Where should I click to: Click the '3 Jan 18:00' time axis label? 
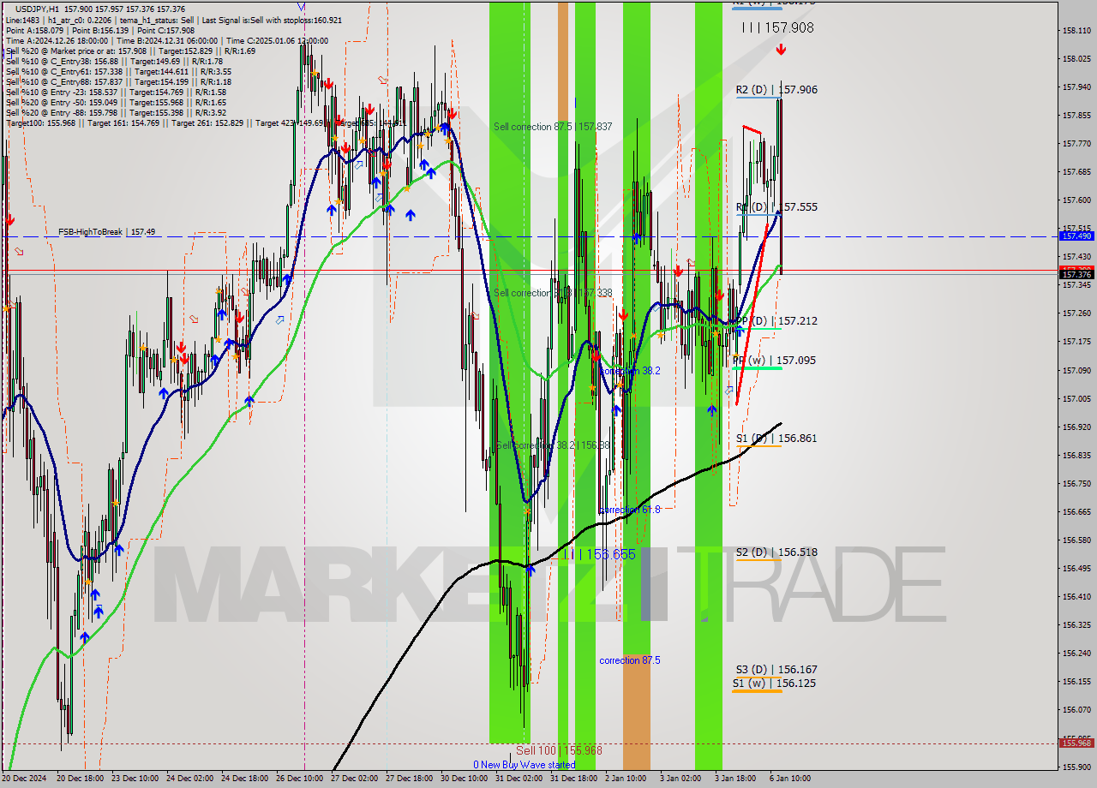point(735,779)
